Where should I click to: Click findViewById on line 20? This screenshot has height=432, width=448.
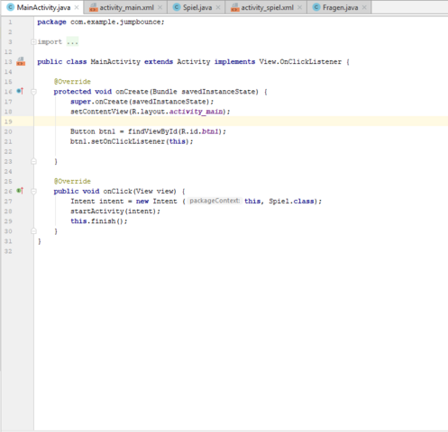(x=152, y=131)
